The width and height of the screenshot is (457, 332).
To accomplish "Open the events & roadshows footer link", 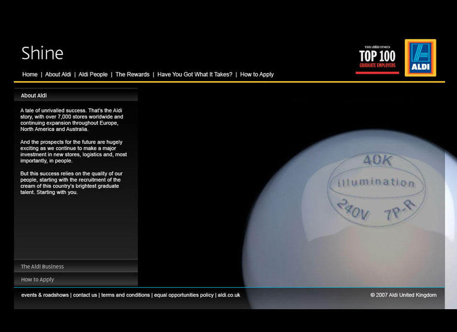I will click(45, 295).
